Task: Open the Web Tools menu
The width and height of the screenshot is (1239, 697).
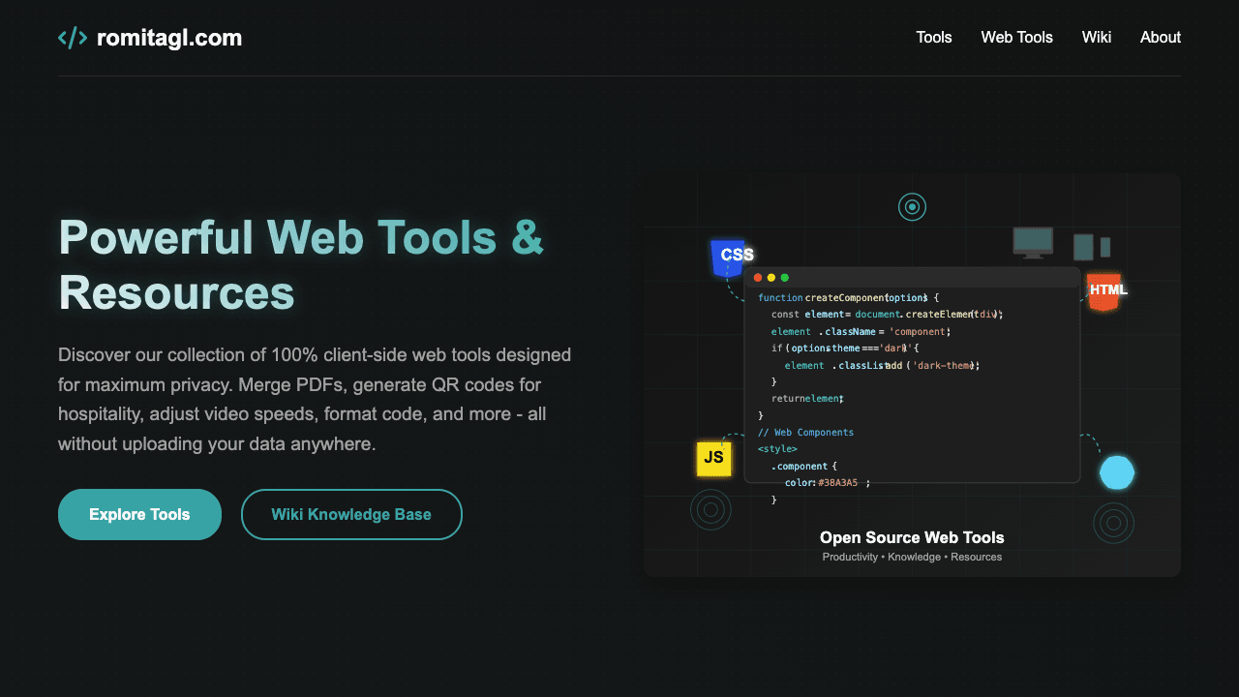Action: (x=1016, y=37)
